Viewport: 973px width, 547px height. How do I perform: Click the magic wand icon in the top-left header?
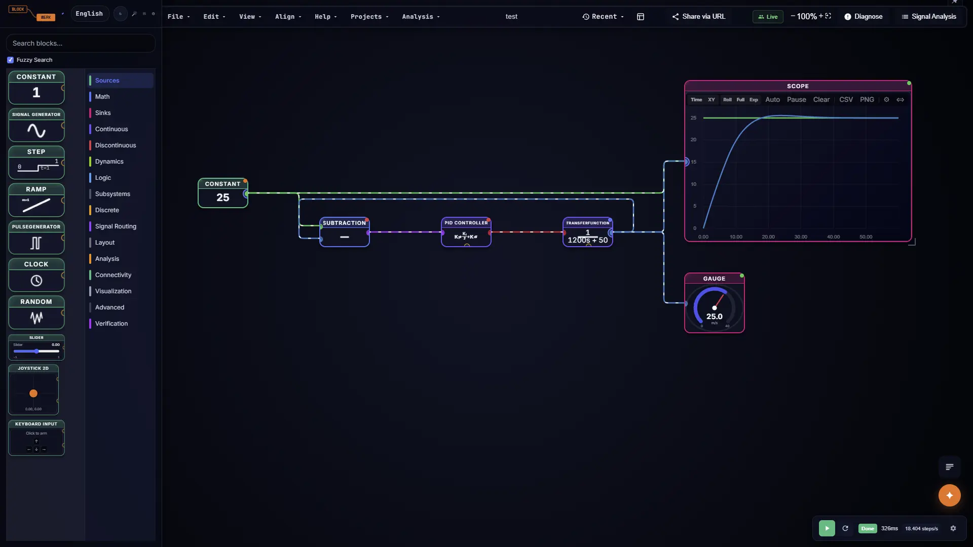pyautogui.click(x=134, y=14)
